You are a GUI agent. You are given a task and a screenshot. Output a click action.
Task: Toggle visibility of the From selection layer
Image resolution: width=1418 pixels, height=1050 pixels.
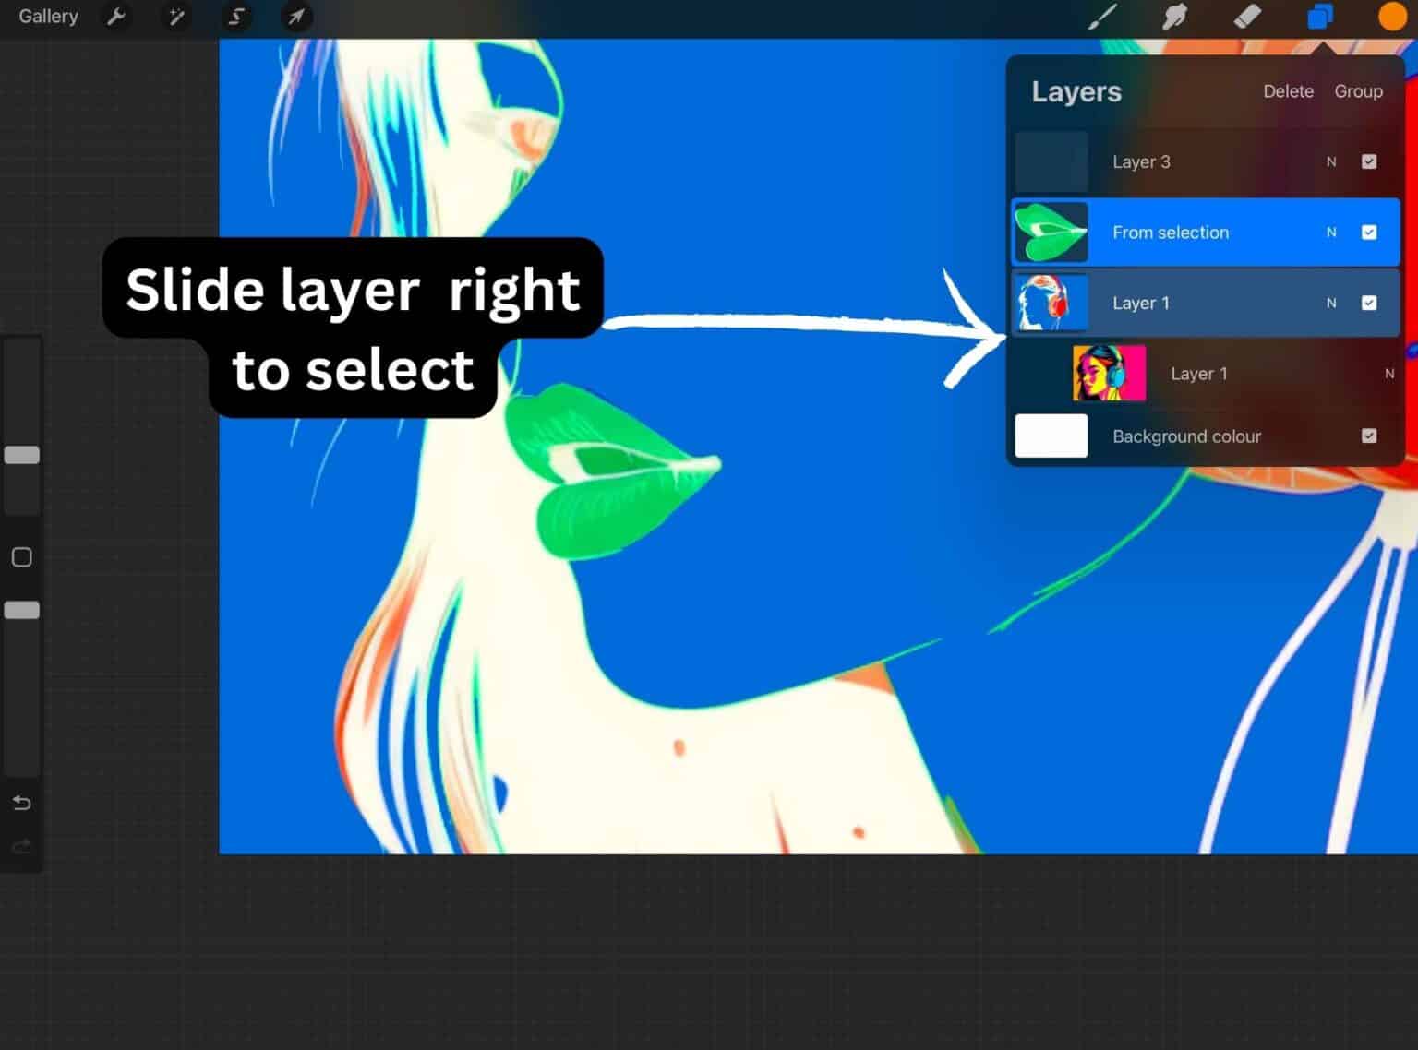click(x=1369, y=232)
